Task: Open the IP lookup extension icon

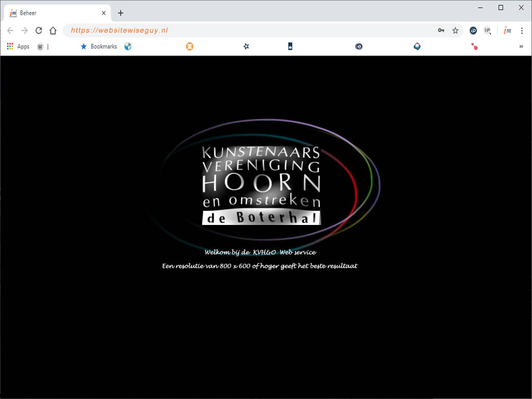Action: point(487,31)
